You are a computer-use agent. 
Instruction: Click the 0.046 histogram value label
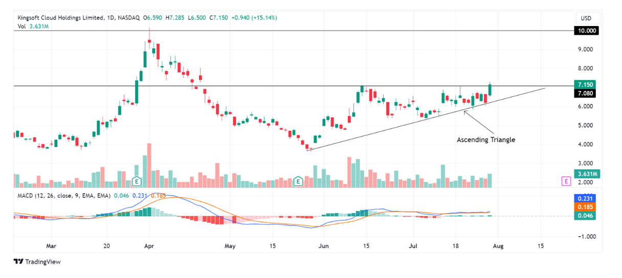[x=586, y=217]
